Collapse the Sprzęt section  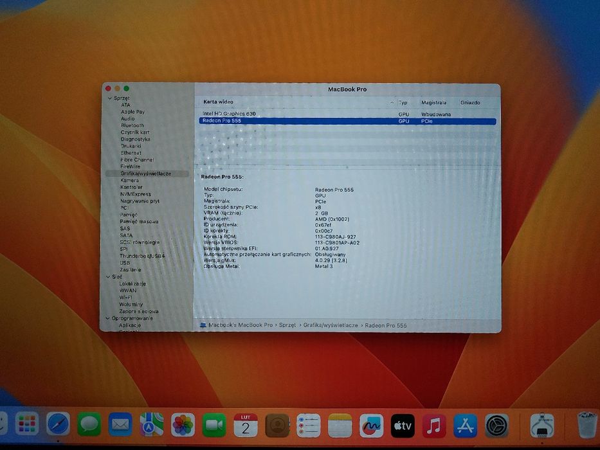(x=110, y=98)
